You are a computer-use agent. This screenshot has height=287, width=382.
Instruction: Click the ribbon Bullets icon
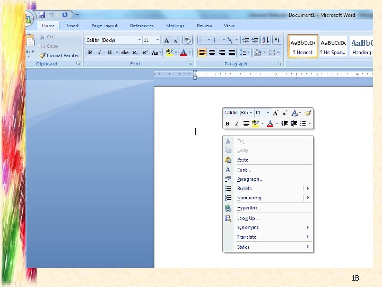tap(201, 40)
